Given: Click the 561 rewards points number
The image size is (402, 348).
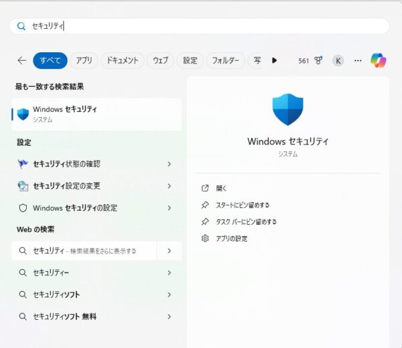Looking at the screenshot, I should 304,61.
